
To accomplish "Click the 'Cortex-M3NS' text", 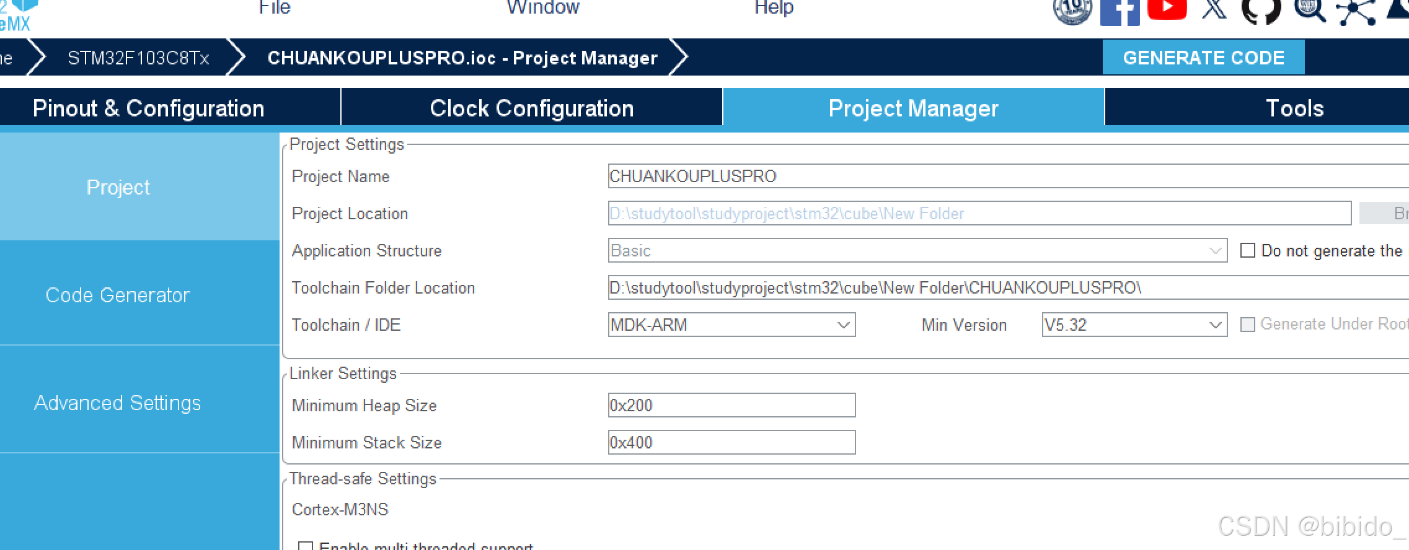I will [340, 509].
